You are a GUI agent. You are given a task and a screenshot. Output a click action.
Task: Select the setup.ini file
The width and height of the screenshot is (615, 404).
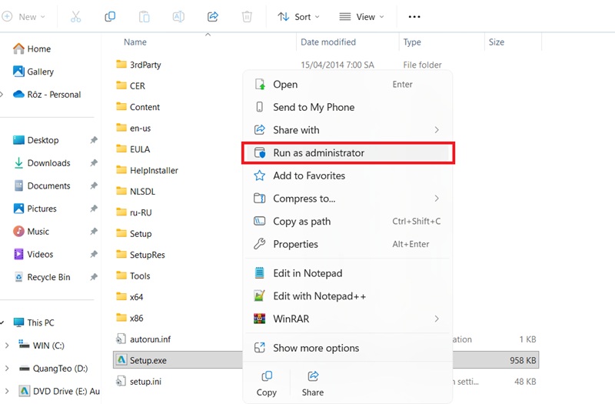pos(138,381)
